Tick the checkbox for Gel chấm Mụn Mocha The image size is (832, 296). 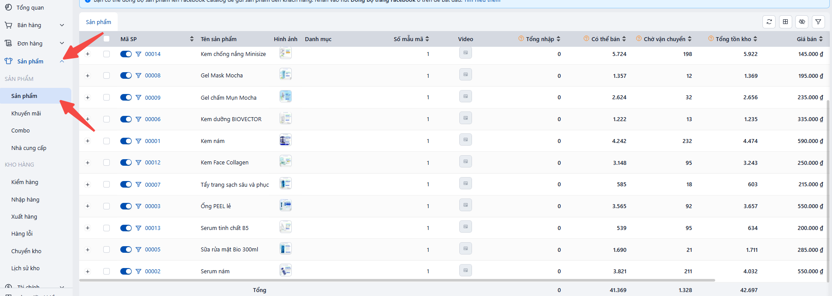pyautogui.click(x=106, y=98)
